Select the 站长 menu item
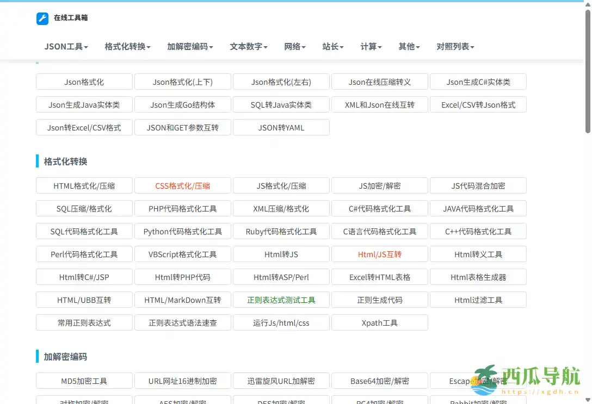The width and height of the screenshot is (592, 404). [x=332, y=47]
